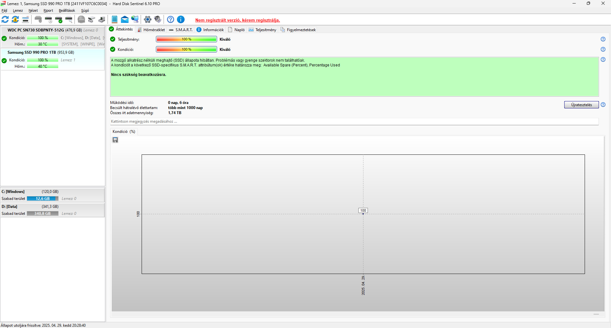Click the globe and monitor network icon
The width and height of the screenshot is (611, 328).
coord(135,19)
